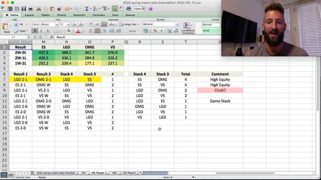
Task: Click the Format Painter brush icon
Action: tap(59, 8)
